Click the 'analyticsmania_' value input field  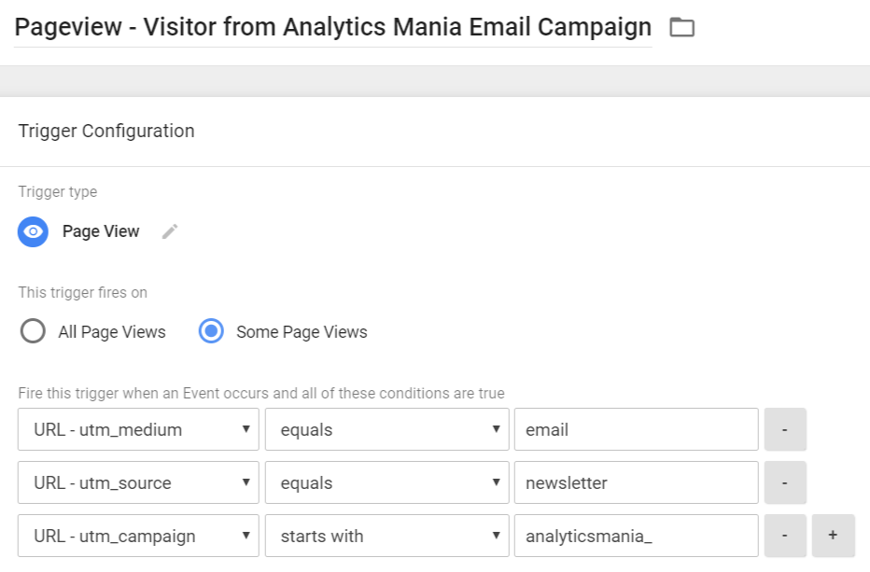tap(635, 537)
